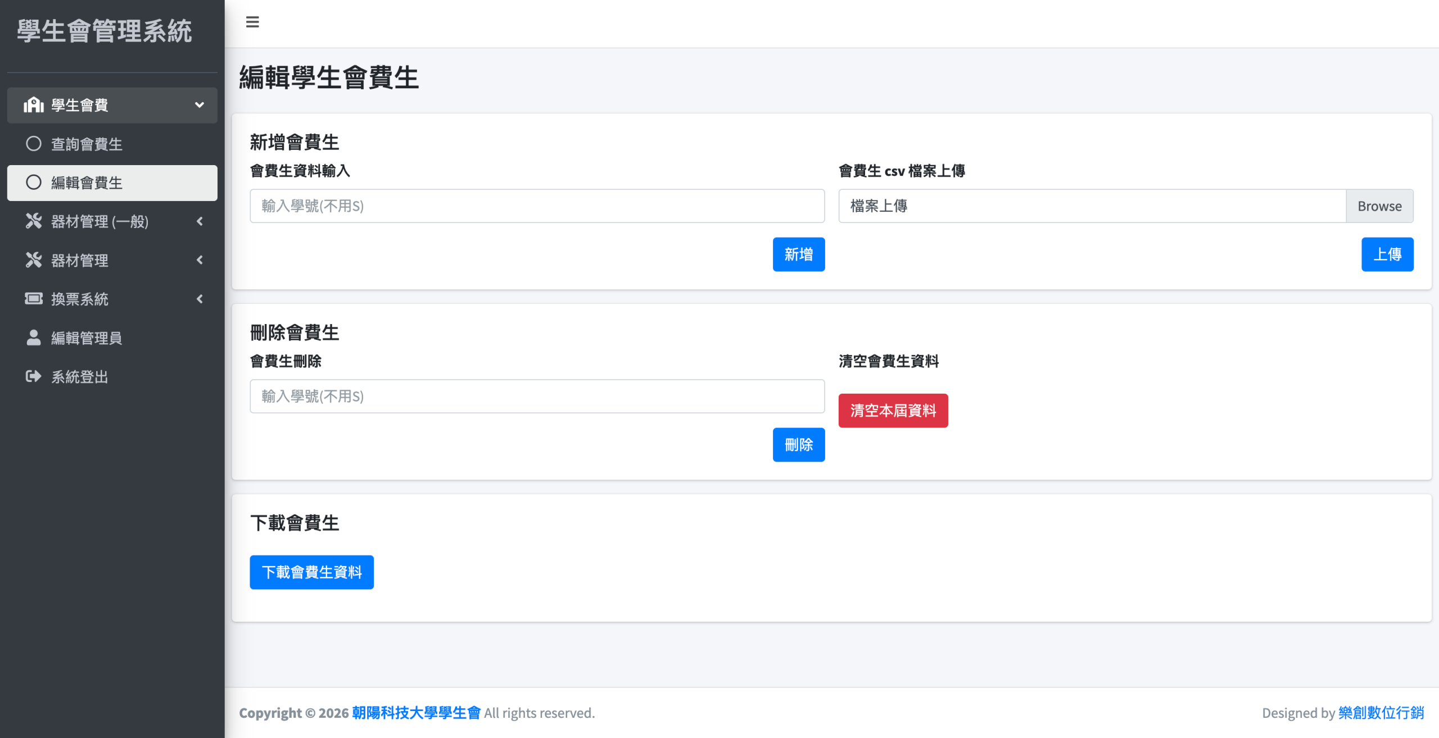The height and width of the screenshot is (738, 1439).
Task: Open the 朝陽科技大學學生會 footer link
Action: click(416, 713)
